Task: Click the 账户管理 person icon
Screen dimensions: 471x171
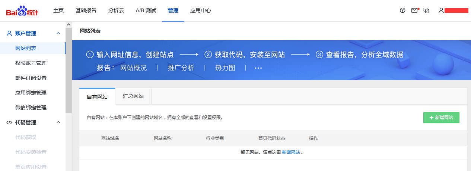Action: 10,33
